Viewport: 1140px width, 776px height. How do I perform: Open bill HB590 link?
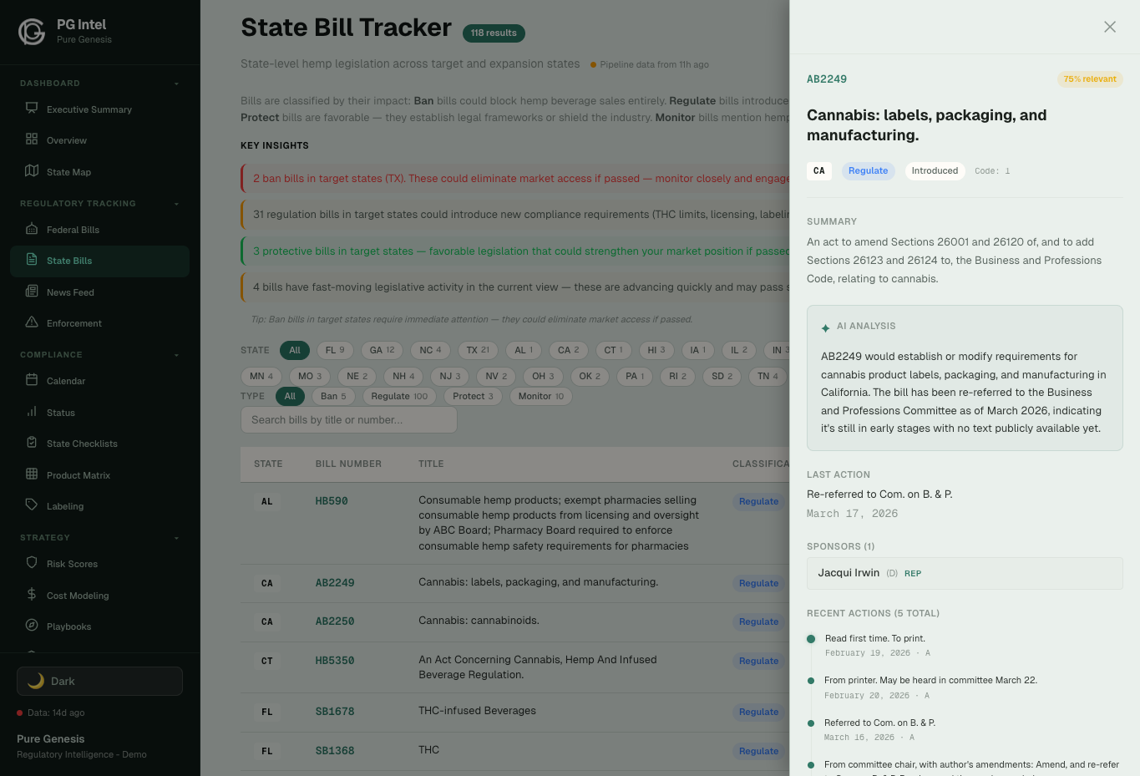pos(332,501)
